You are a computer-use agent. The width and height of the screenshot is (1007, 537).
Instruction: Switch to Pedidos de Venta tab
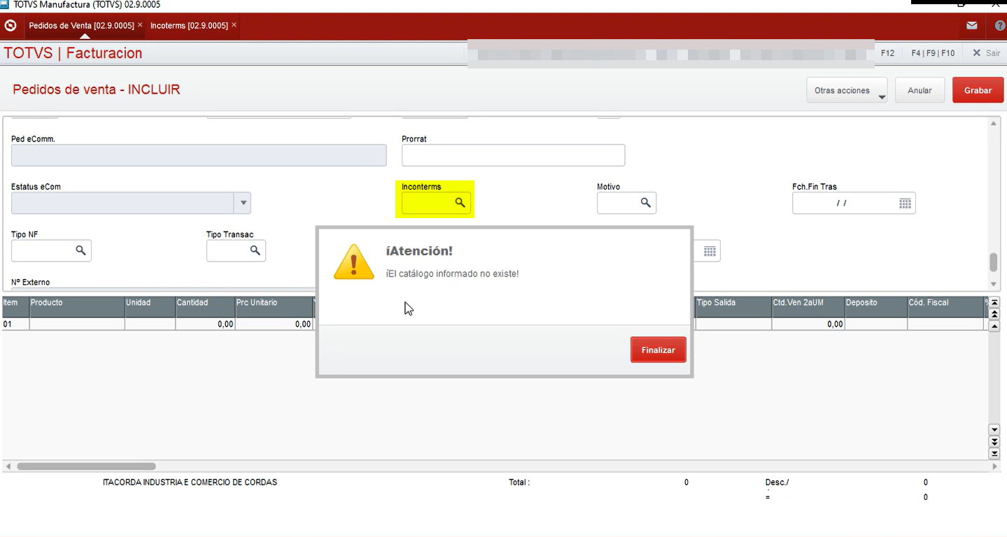[81, 25]
